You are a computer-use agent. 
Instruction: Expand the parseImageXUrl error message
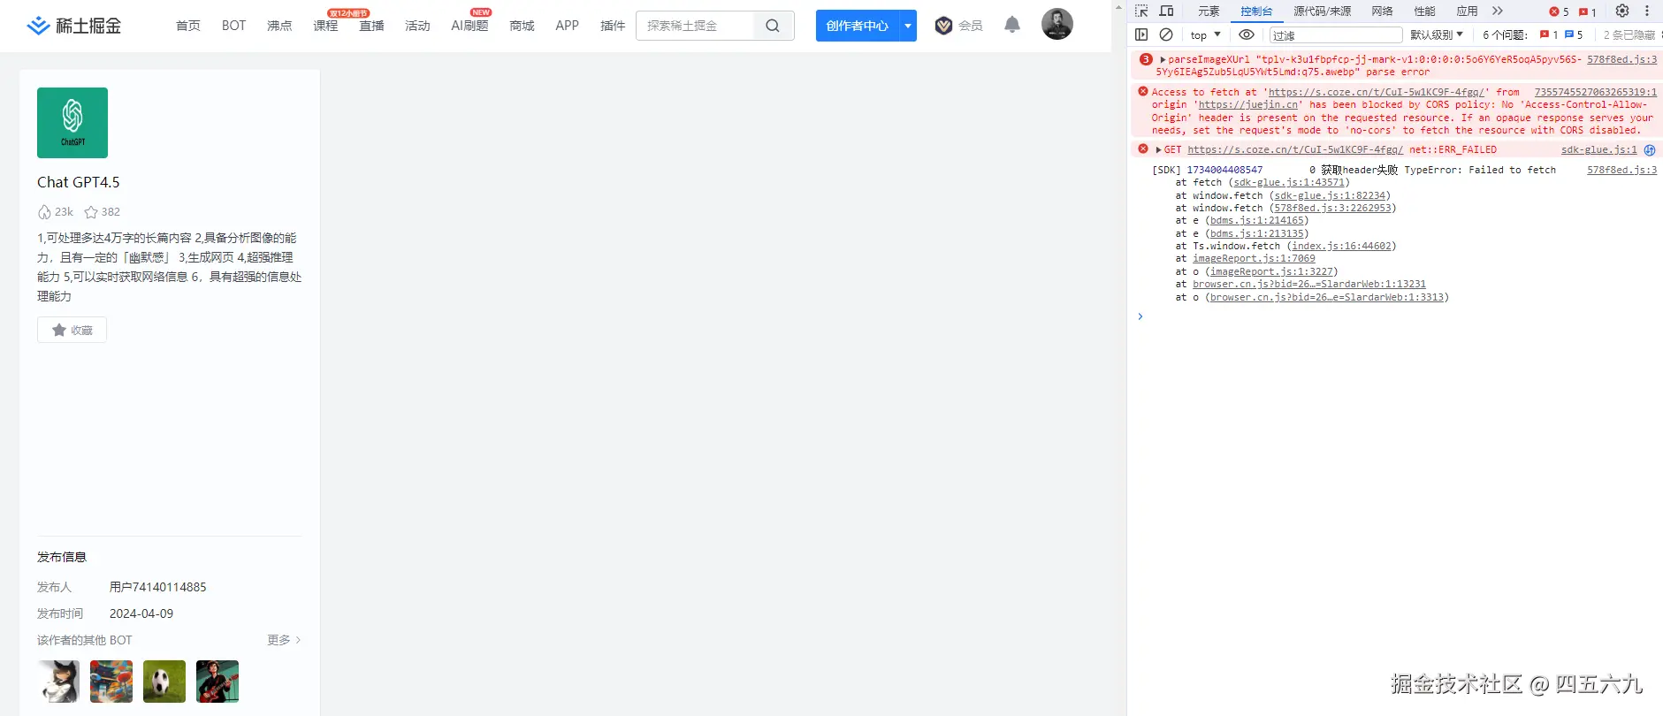click(x=1163, y=60)
